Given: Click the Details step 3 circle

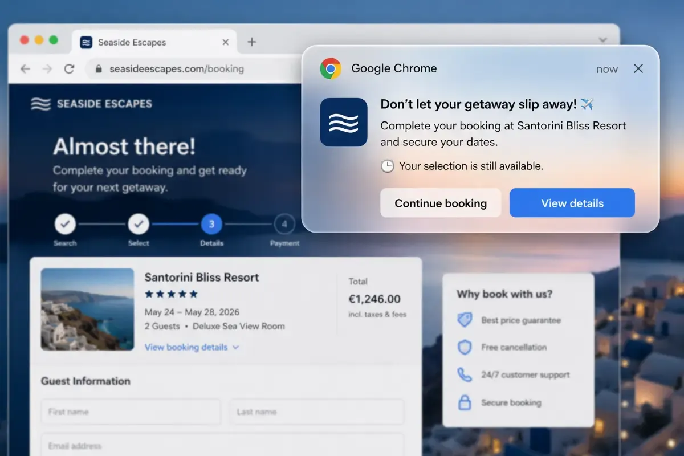Looking at the screenshot, I should pos(211,225).
